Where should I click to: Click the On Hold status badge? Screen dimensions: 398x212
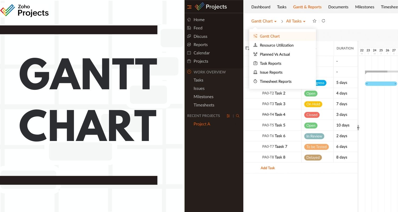tap(313, 104)
